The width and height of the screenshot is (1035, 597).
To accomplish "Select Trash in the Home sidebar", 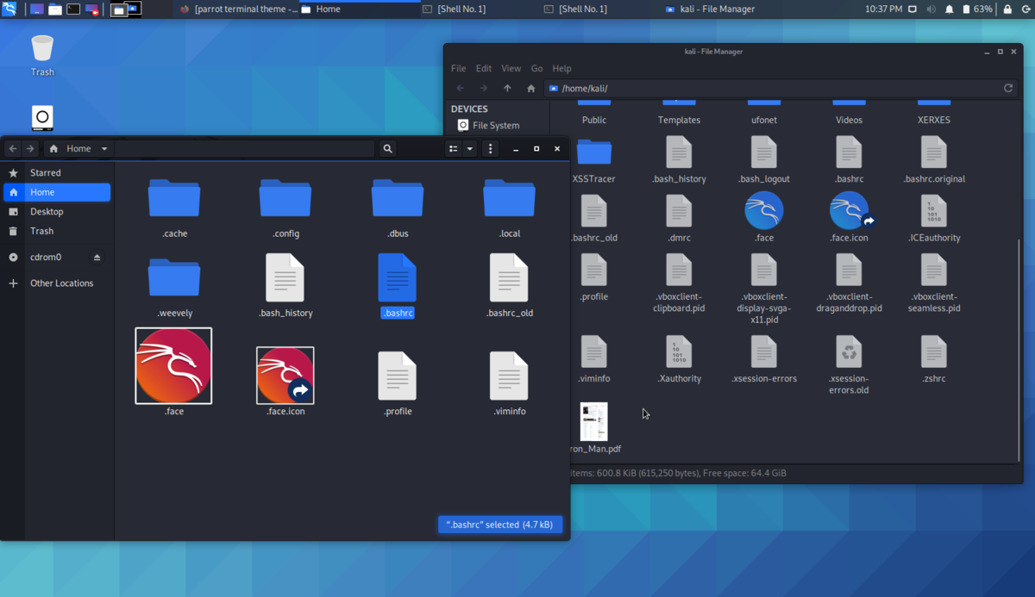I will [x=57, y=231].
